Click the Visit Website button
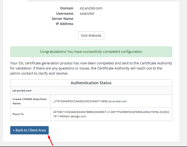 91,35
